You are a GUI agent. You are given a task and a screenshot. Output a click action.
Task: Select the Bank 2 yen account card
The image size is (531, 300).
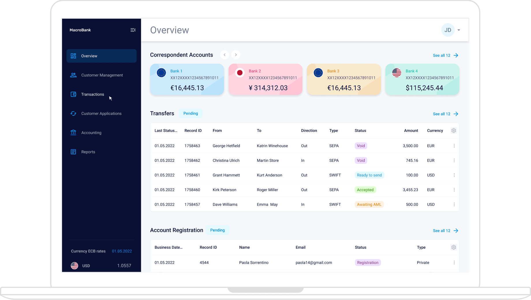[265, 79]
